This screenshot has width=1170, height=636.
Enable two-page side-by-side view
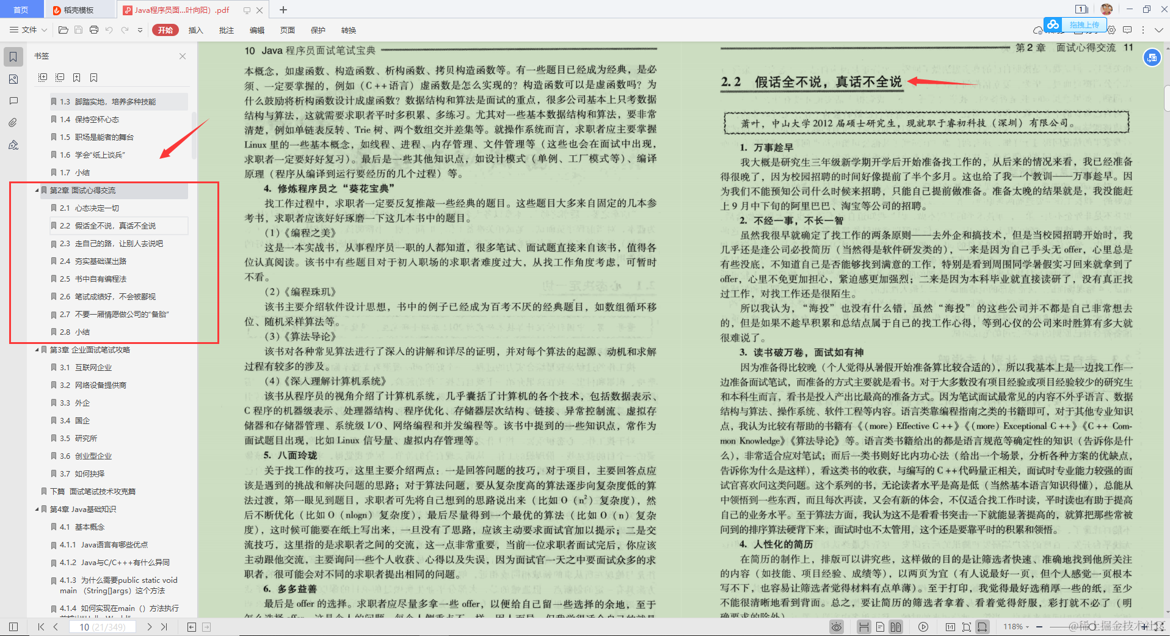(x=895, y=627)
